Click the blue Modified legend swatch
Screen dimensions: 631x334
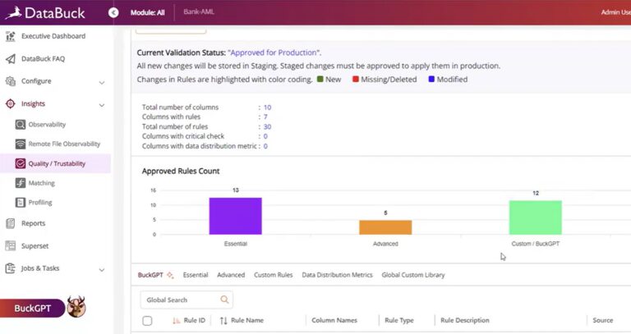click(431, 79)
